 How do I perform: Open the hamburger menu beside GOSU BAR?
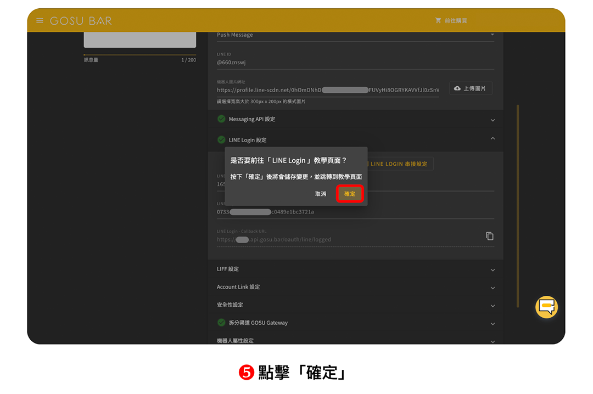pos(40,20)
